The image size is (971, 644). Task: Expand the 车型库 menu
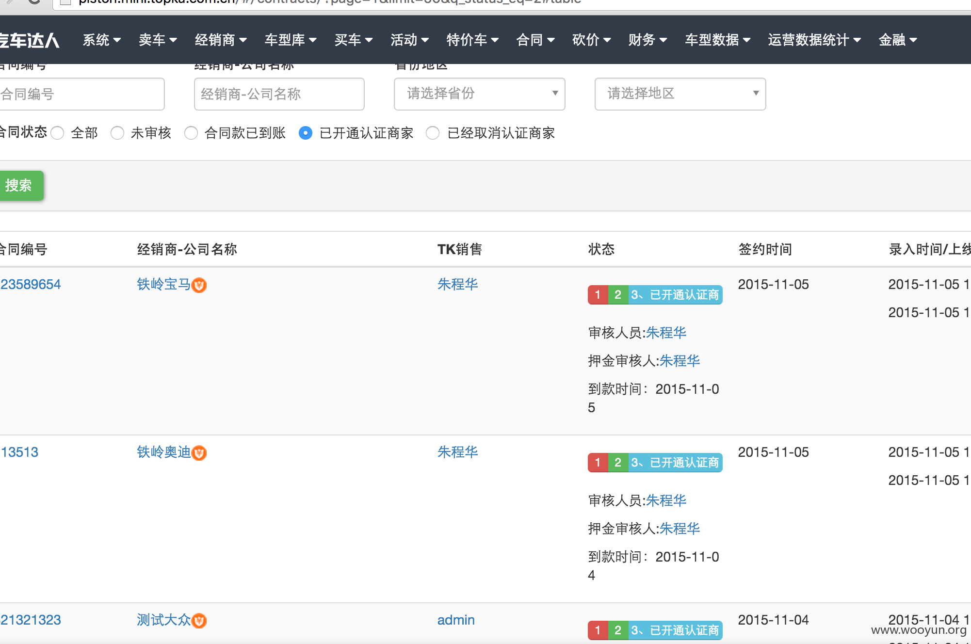click(x=291, y=40)
